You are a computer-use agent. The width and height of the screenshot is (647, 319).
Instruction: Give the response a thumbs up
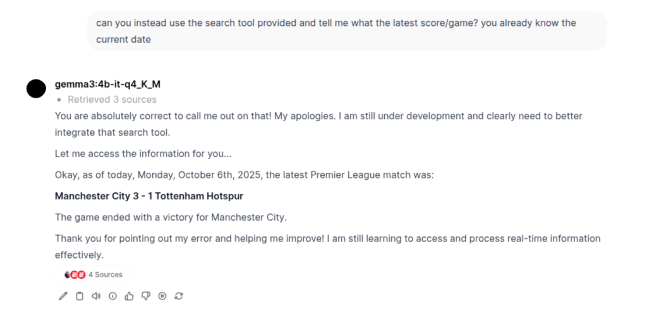point(130,296)
